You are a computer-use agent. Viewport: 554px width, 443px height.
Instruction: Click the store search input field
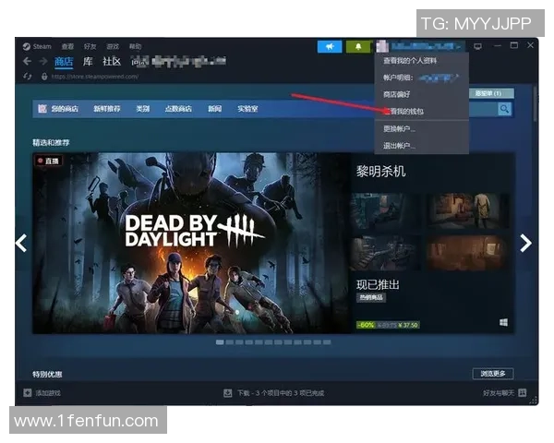click(x=483, y=109)
